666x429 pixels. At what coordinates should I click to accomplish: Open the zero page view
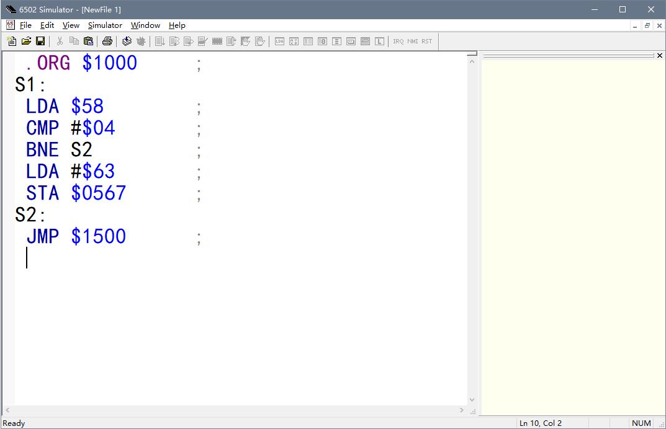[322, 41]
